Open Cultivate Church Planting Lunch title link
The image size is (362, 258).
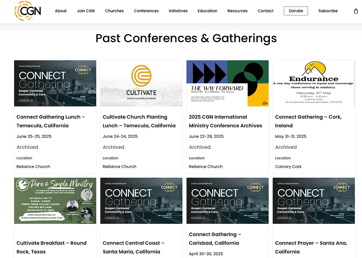[139, 121]
